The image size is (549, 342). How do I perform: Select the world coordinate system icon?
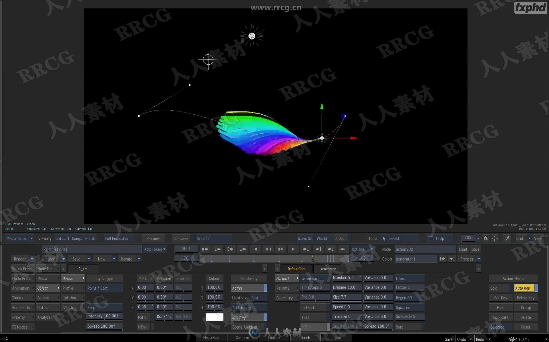(x=321, y=238)
